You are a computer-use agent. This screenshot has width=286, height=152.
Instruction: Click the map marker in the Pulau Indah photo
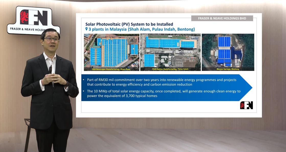point(170,62)
